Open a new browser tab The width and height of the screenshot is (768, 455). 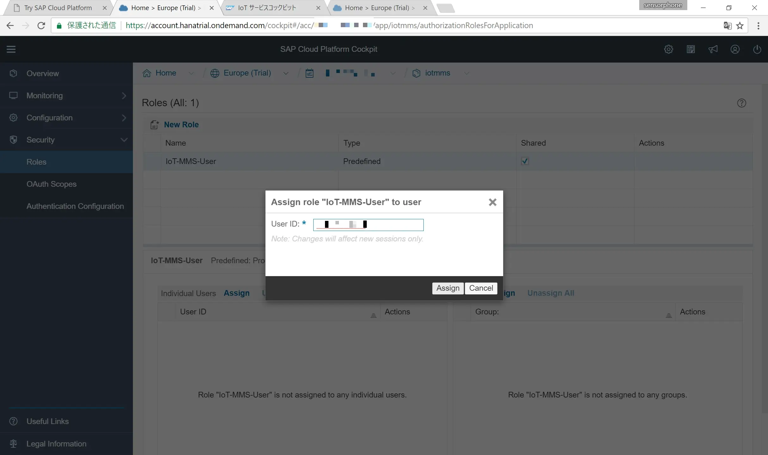tap(446, 8)
